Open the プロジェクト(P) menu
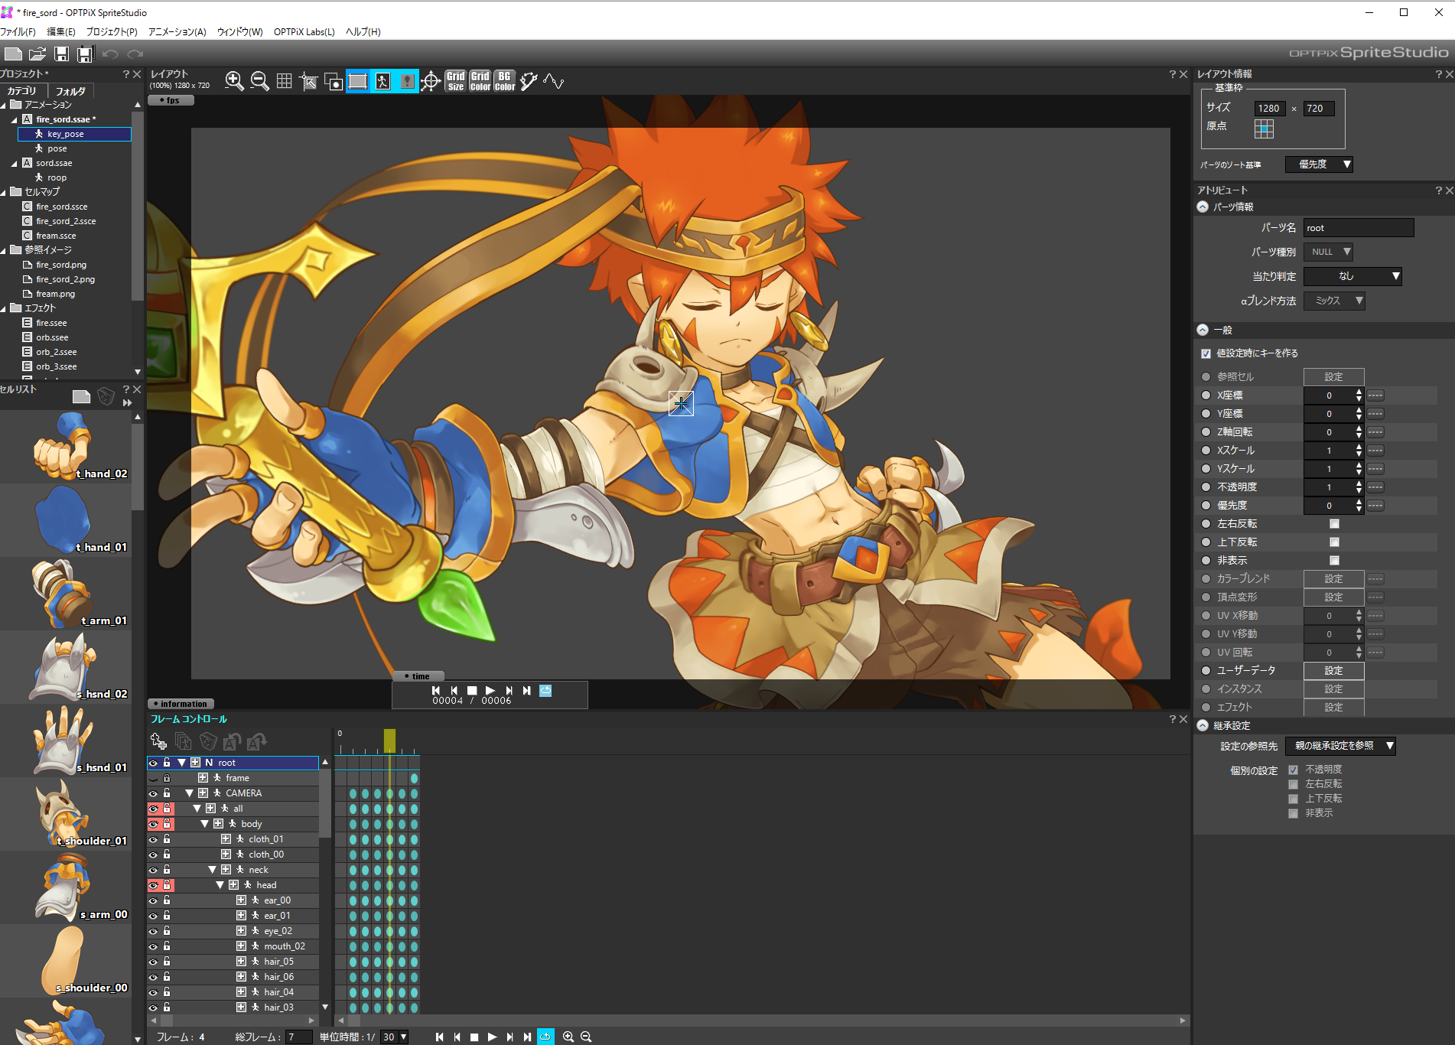Viewport: 1455px width, 1045px height. [112, 31]
